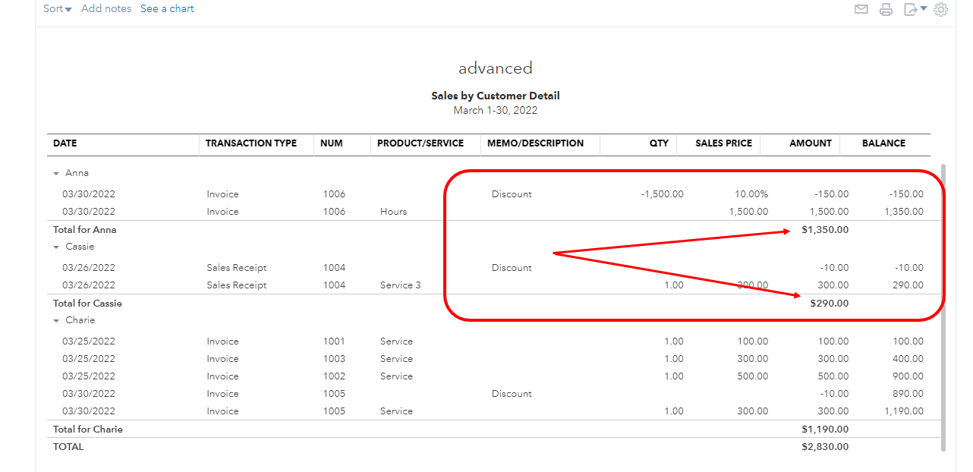Open the Sort dropdown

point(57,8)
